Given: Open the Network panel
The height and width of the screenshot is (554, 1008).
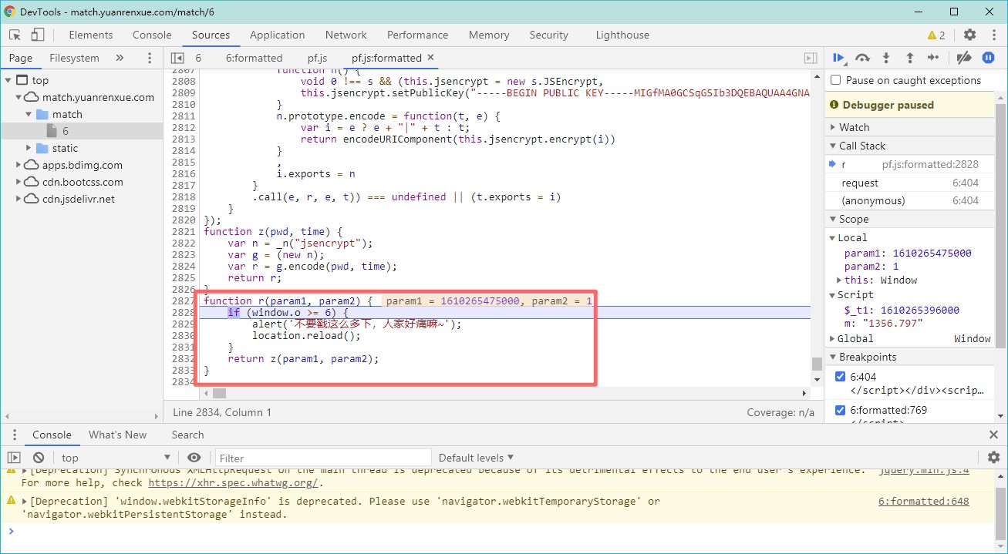Looking at the screenshot, I should pyautogui.click(x=346, y=35).
